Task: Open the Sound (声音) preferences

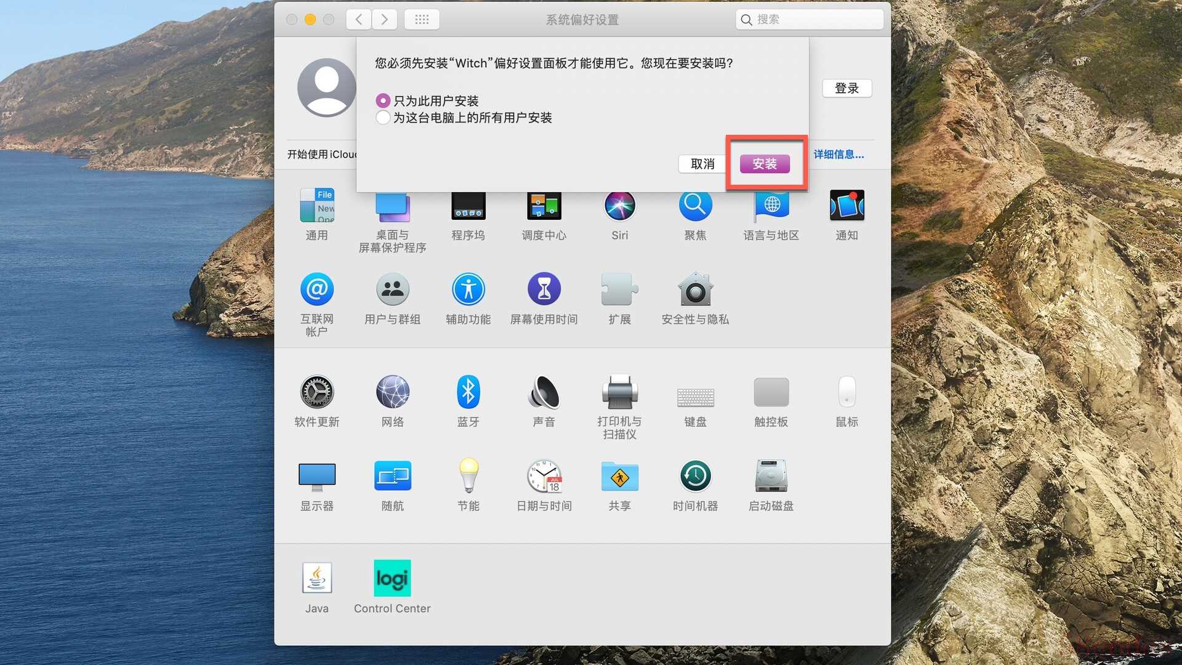Action: tap(544, 392)
